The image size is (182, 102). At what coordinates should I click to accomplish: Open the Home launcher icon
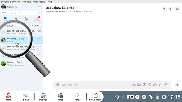pos(8,97)
